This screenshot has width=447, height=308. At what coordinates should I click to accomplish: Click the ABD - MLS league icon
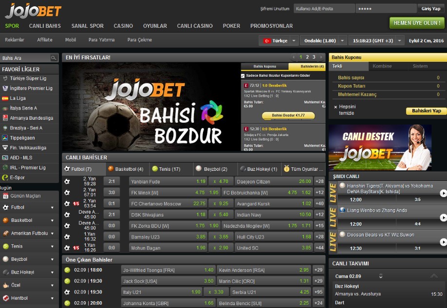(5, 158)
